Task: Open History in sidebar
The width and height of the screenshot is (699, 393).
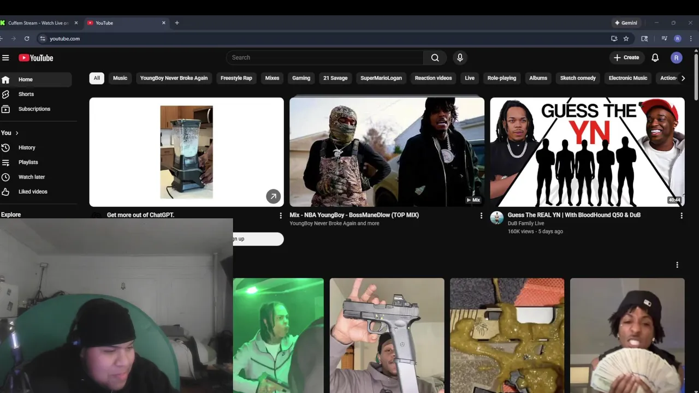Action: (35, 147)
